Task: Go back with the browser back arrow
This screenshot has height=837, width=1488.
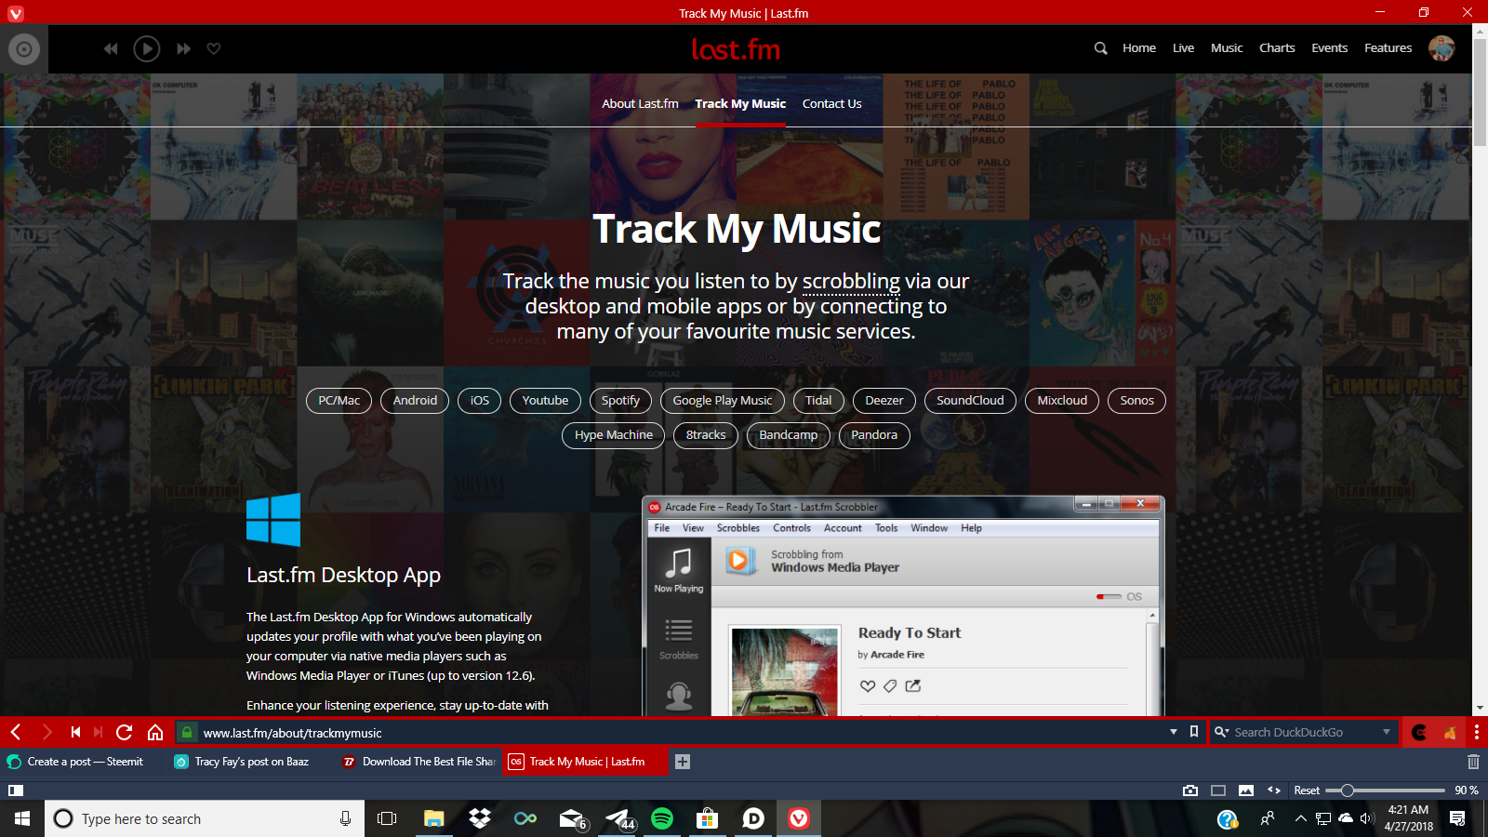Action: pyautogui.click(x=16, y=733)
